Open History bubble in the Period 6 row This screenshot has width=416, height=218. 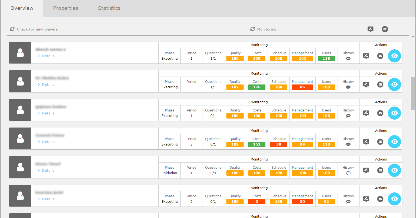[x=348, y=202]
